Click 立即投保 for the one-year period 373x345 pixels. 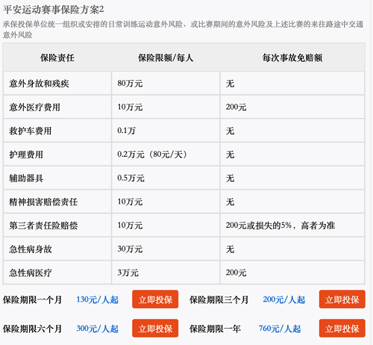coord(342,329)
